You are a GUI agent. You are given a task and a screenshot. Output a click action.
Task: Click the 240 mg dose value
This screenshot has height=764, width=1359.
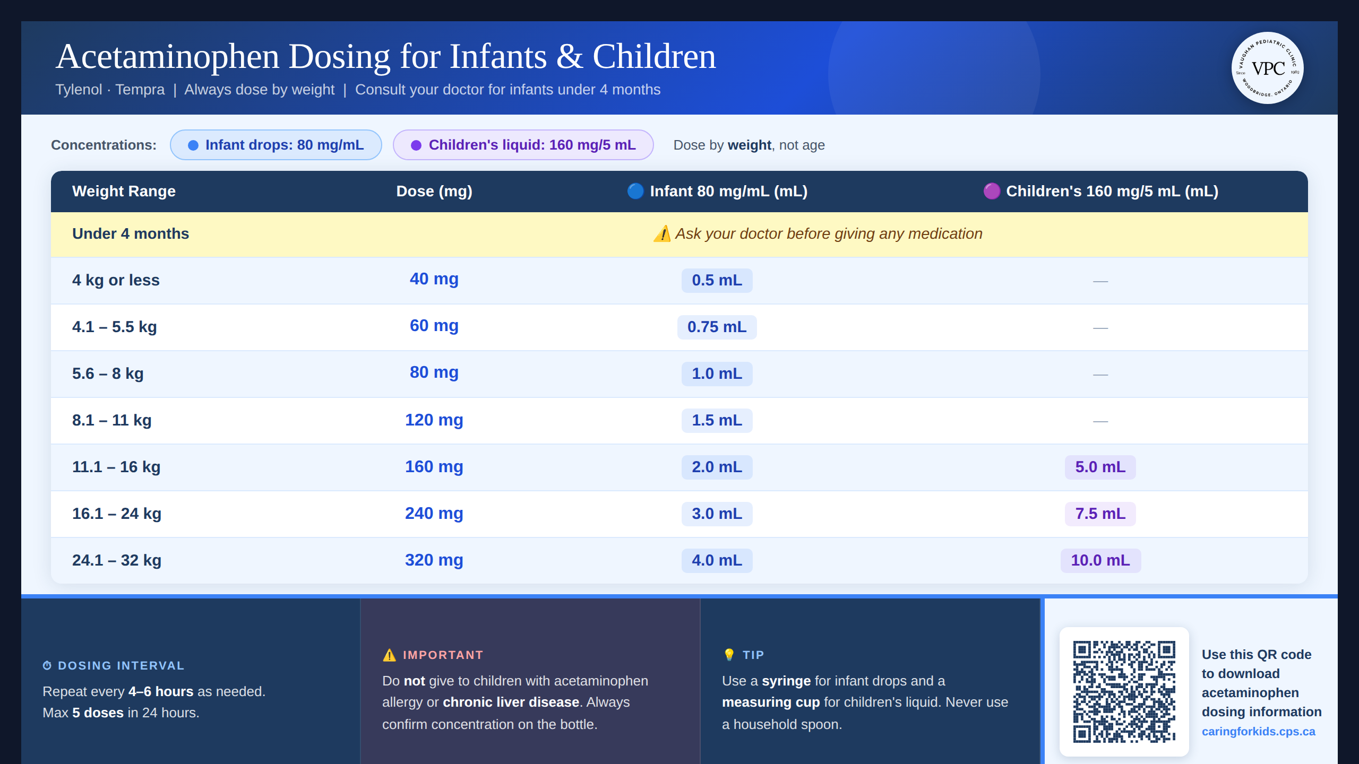point(434,514)
